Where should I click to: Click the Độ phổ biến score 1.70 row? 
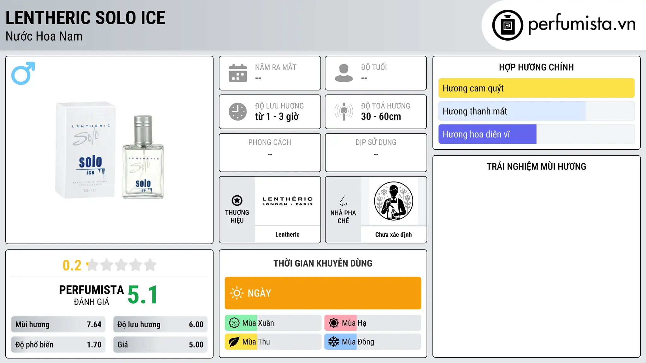(58, 345)
